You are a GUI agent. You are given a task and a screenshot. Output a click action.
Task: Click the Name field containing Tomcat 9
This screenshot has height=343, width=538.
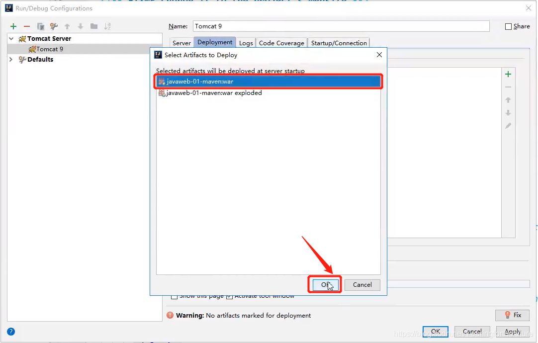[x=341, y=26]
